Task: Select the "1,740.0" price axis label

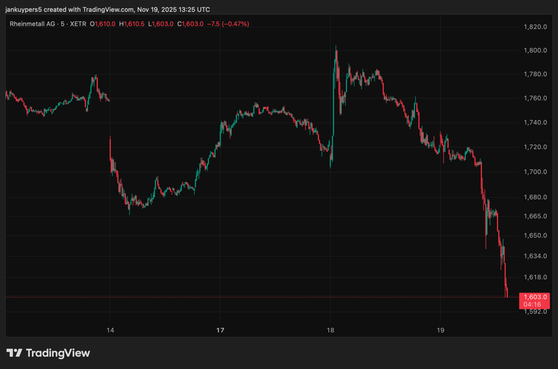Action: (535, 122)
